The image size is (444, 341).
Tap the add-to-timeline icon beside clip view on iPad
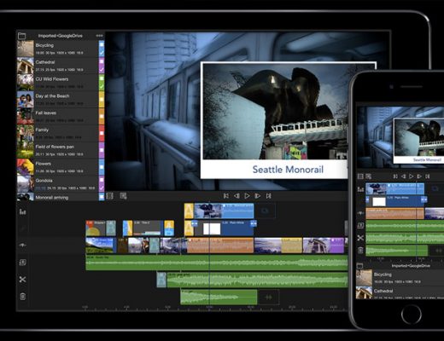click(123, 196)
